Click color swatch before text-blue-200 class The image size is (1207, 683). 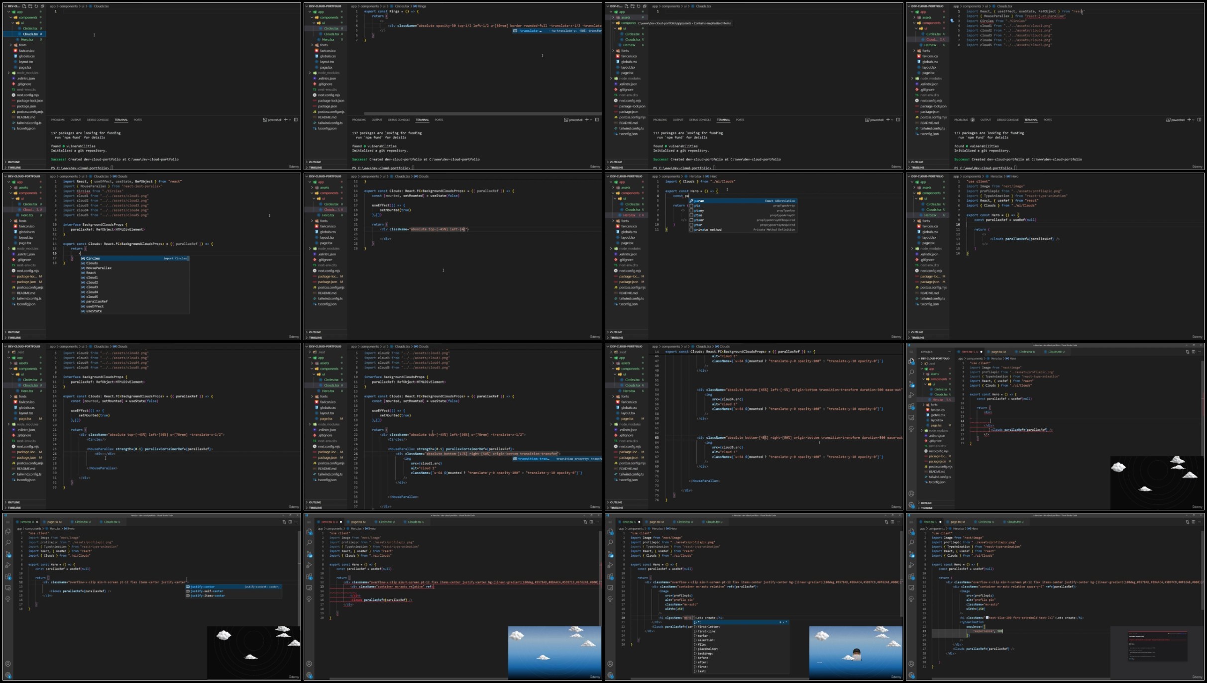[987, 617]
